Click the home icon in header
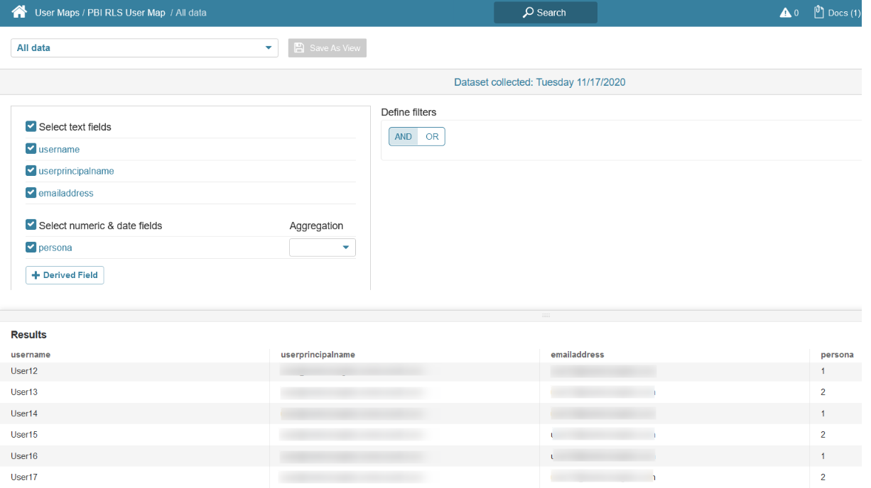 (x=19, y=12)
